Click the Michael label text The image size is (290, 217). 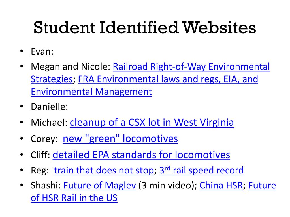pyautogui.click(x=49, y=123)
